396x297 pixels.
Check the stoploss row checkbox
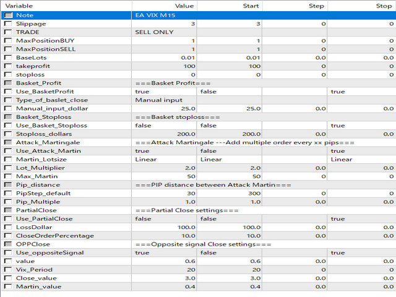pyautogui.click(x=8, y=74)
